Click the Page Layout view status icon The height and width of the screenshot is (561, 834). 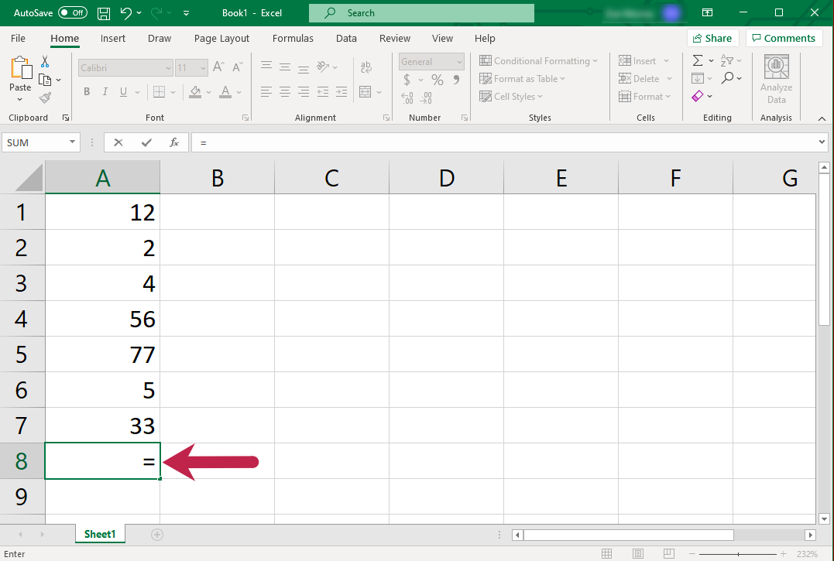click(x=638, y=553)
